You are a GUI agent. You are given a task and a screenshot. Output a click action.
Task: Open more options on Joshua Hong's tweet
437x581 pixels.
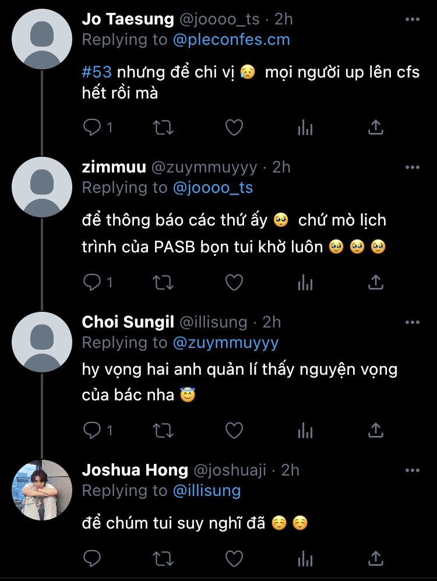coord(412,471)
